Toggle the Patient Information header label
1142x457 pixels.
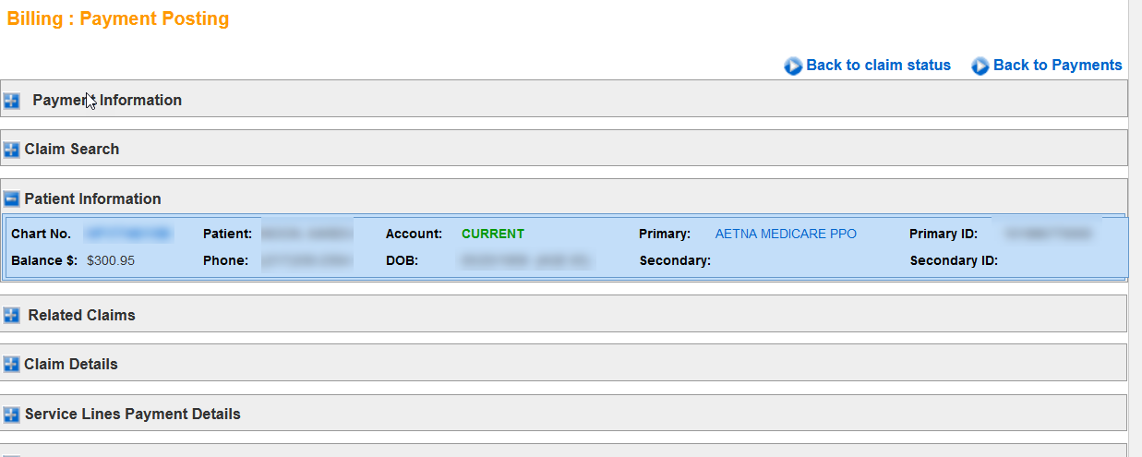[x=92, y=198]
